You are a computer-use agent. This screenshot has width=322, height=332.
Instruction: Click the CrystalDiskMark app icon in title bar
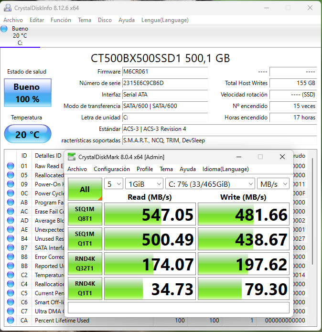click(x=72, y=157)
